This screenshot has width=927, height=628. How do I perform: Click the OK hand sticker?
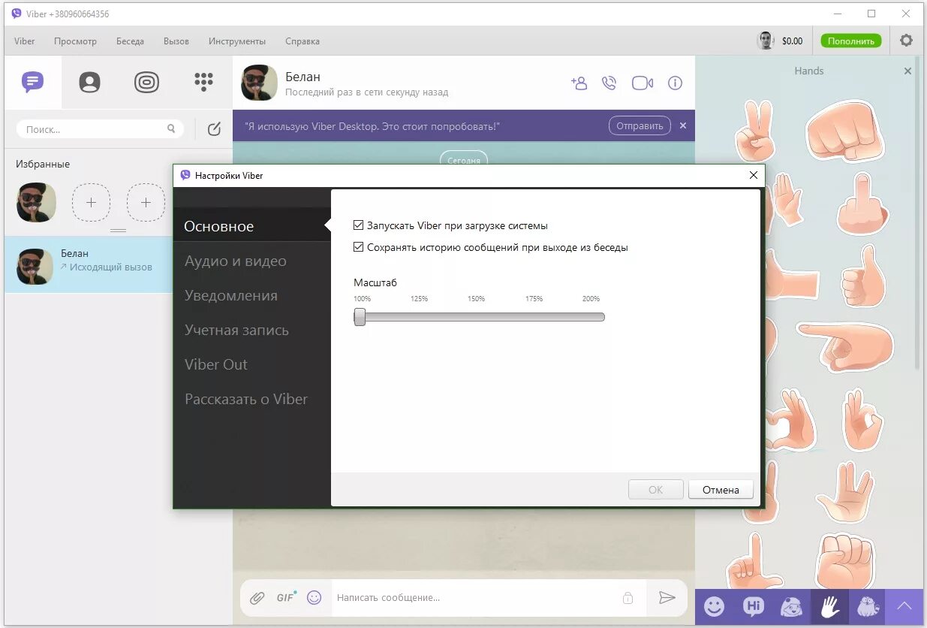click(862, 420)
